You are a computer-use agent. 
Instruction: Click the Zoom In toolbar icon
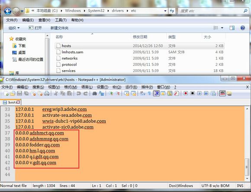111,93
